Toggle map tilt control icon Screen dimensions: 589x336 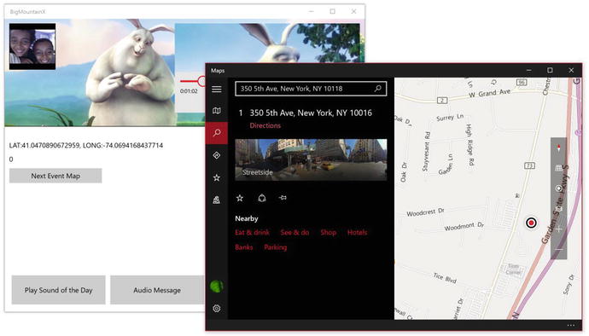pos(558,168)
